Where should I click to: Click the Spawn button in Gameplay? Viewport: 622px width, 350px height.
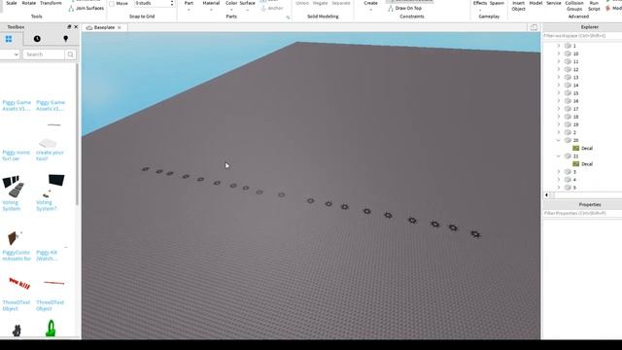click(x=497, y=3)
